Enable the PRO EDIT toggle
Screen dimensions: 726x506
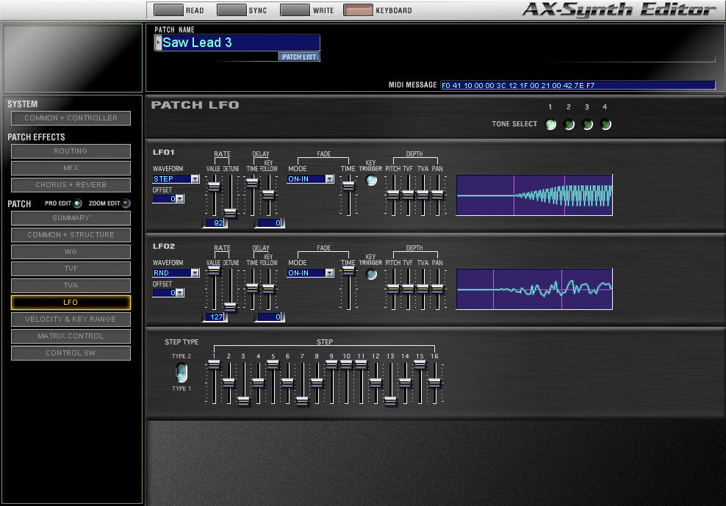tap(78, 203)
